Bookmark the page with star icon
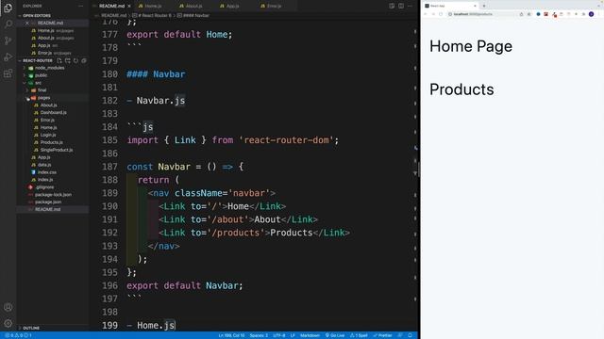 point(529,14)
